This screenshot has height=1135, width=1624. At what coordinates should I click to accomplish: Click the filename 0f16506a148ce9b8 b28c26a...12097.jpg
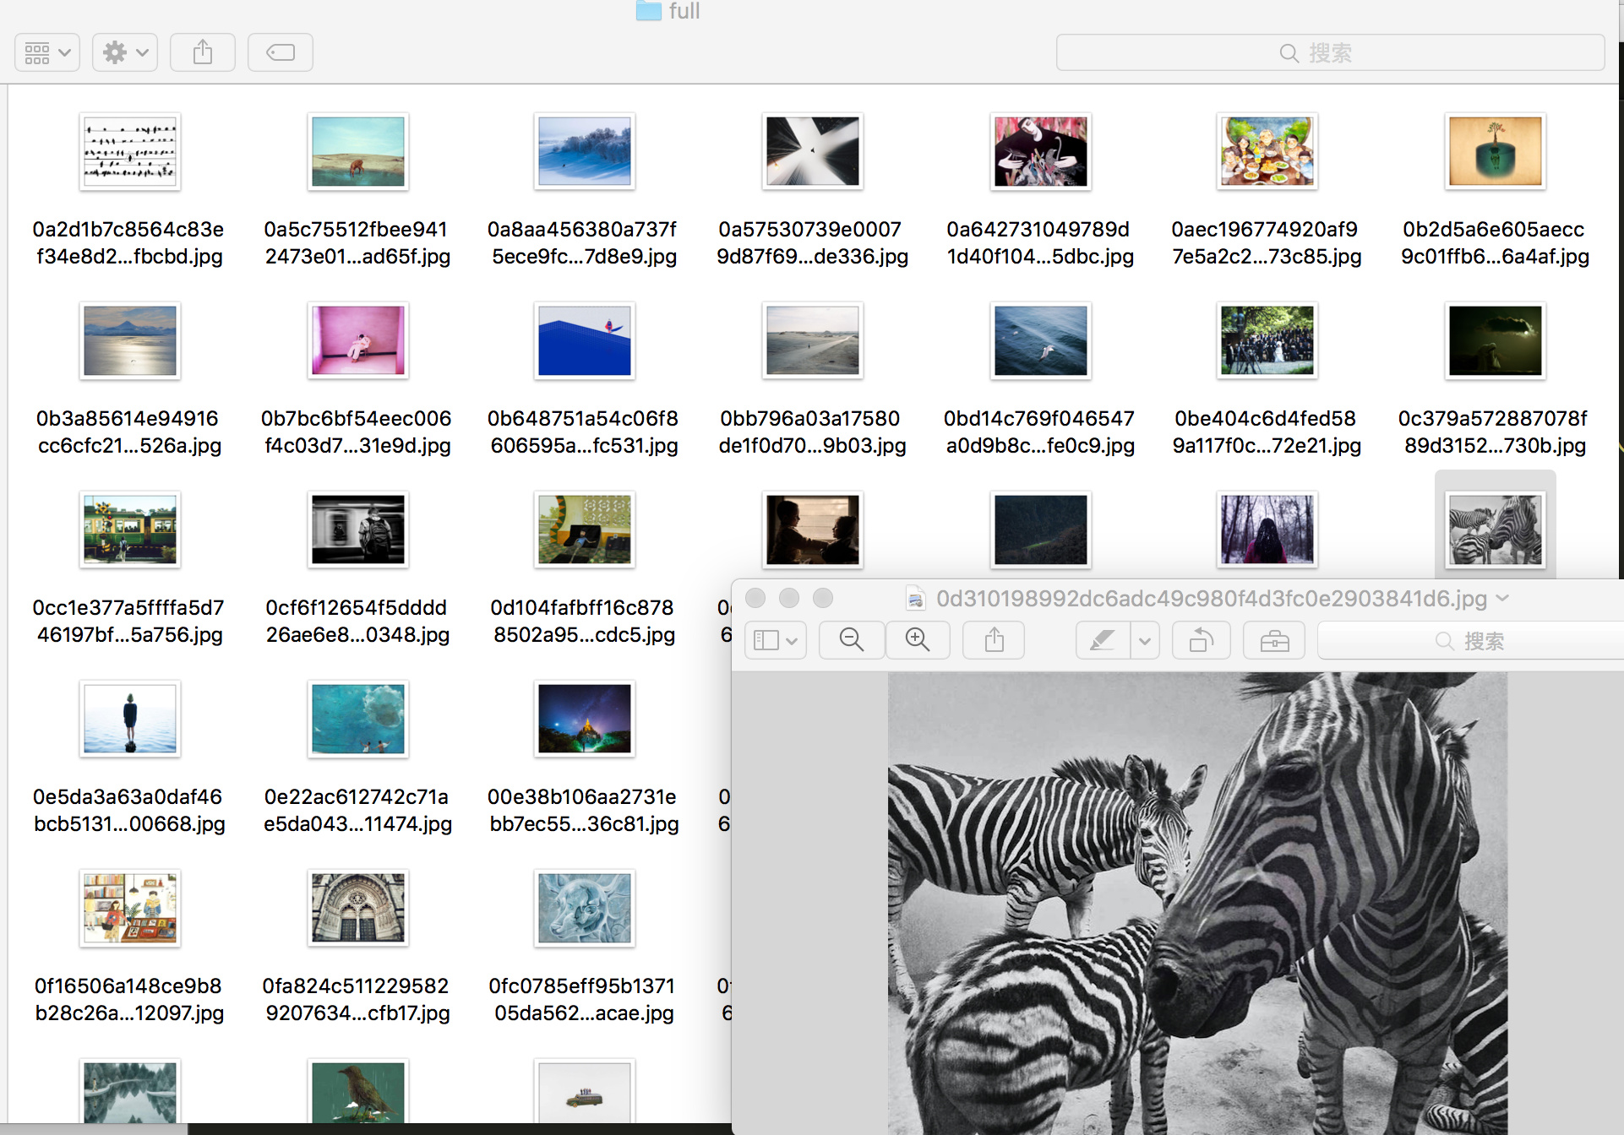[129, 999]
